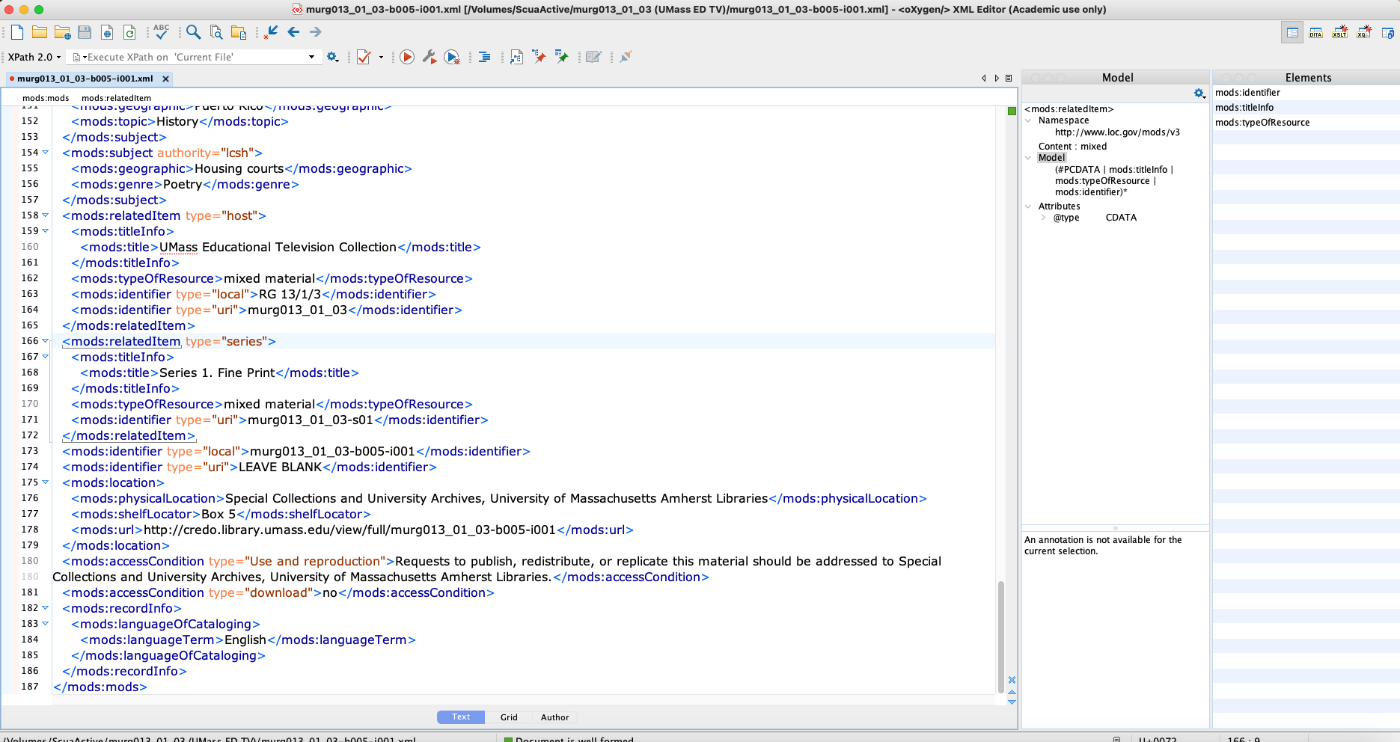Open Configure Transformation Scenarios wrench icon
1400x742 pixels.
click(430, 57)
